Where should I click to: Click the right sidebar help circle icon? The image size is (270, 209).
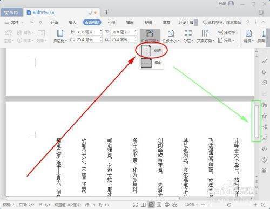[264, 160]
